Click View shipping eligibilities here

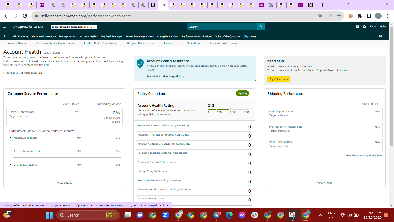coord(364,156)
